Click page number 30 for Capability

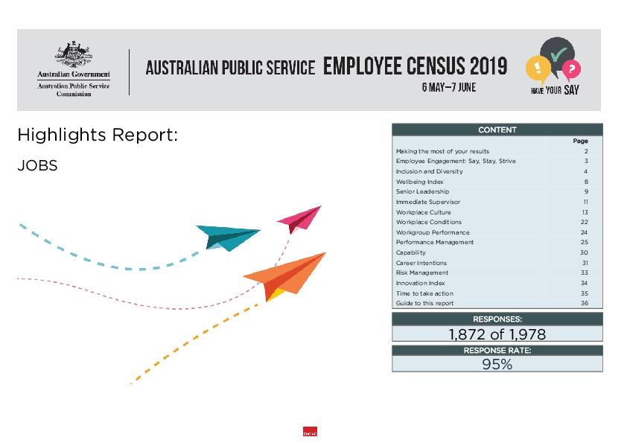tap(585, 252)
